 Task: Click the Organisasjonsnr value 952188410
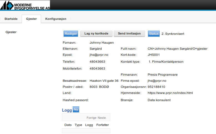[x=156, y=87]
